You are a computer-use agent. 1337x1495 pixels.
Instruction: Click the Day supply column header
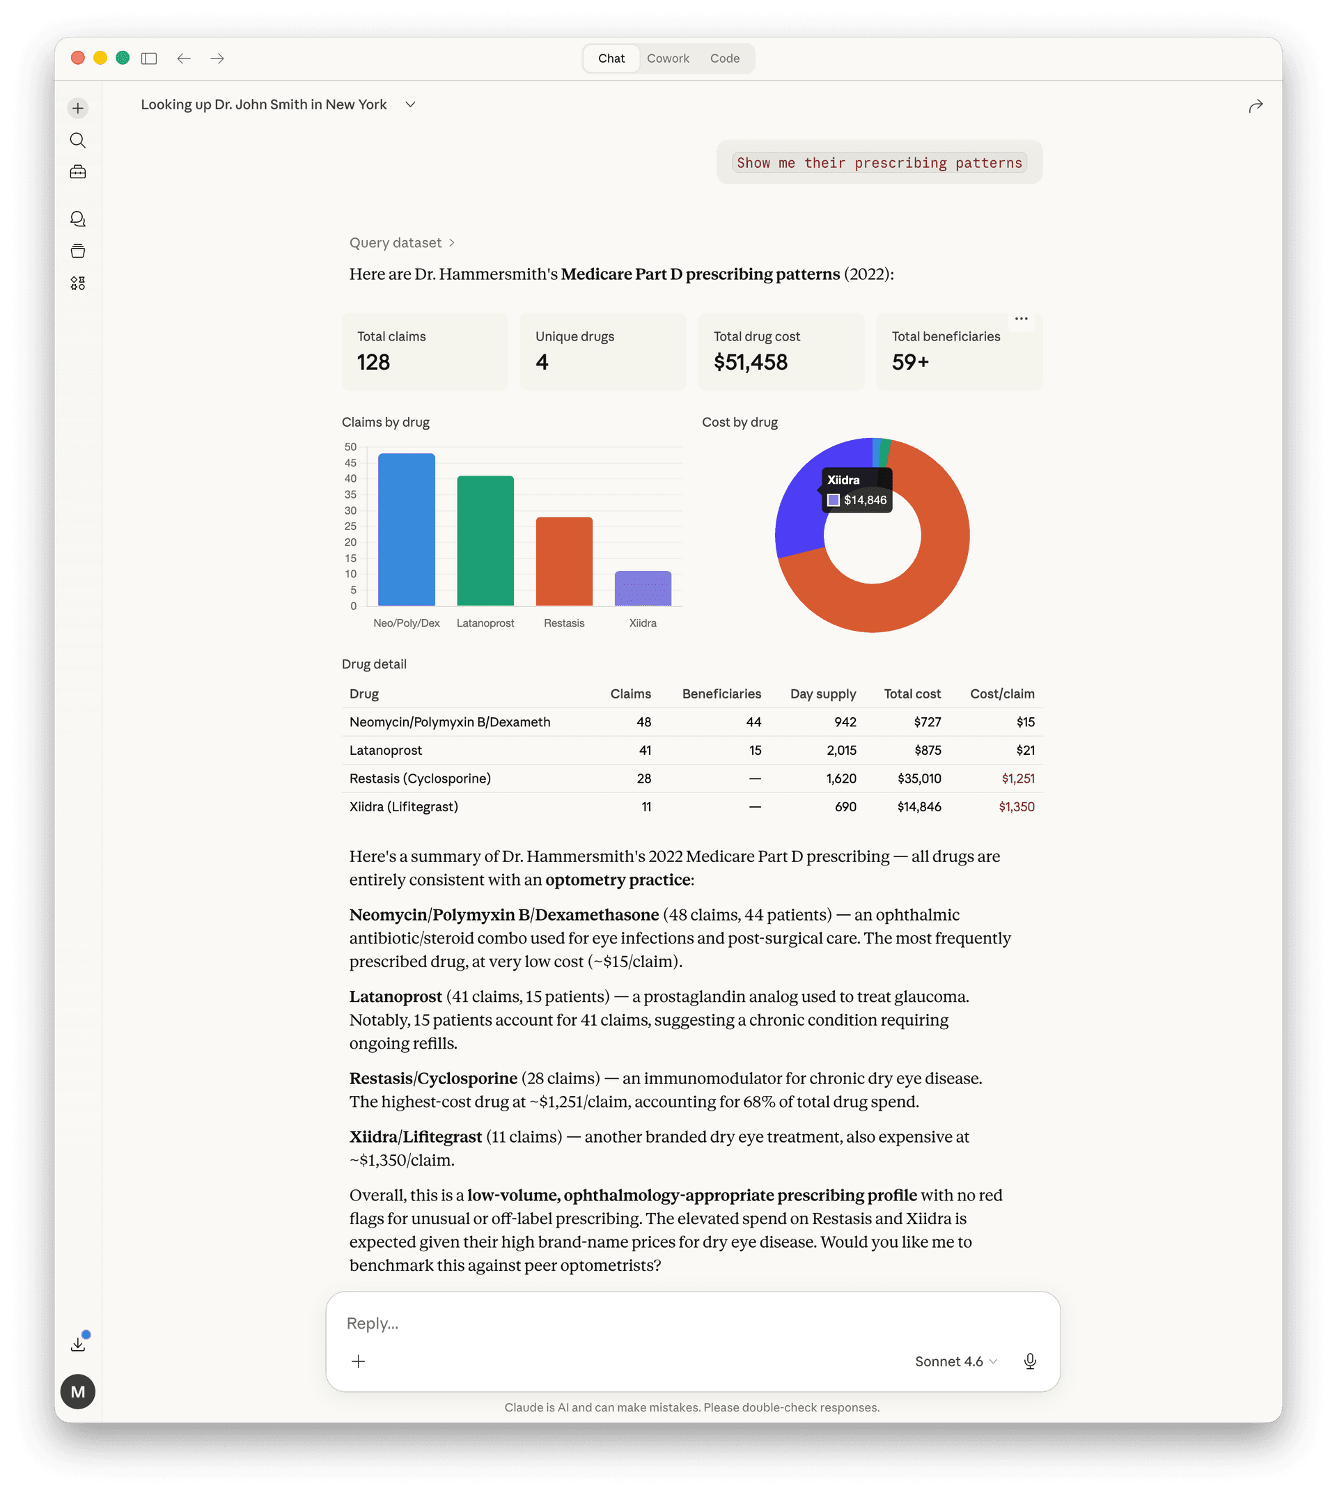click(823, 694)
